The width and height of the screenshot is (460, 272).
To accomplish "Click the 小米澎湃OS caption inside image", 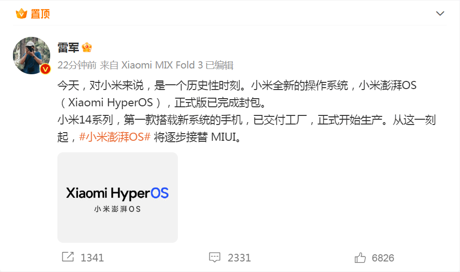I will [117, 209].
